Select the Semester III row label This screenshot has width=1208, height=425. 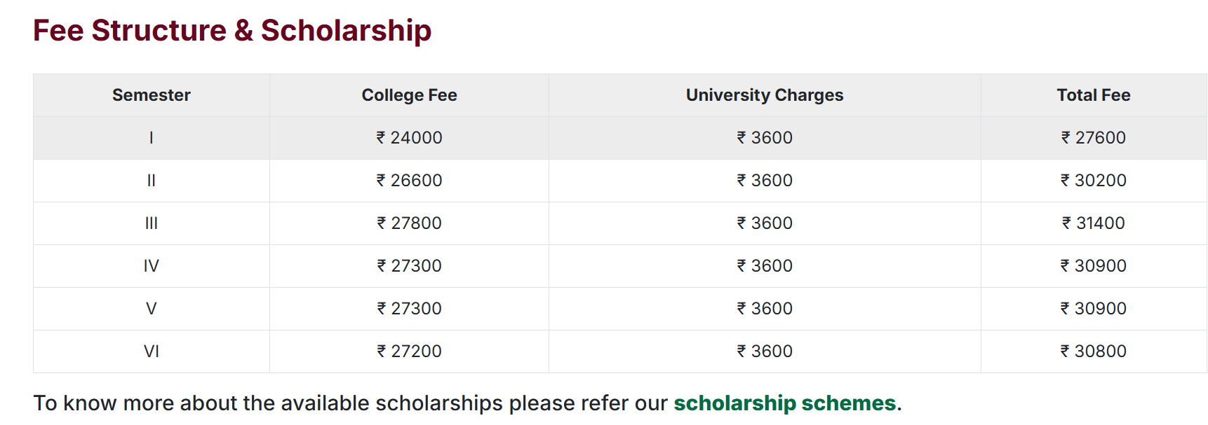[152, 223]
